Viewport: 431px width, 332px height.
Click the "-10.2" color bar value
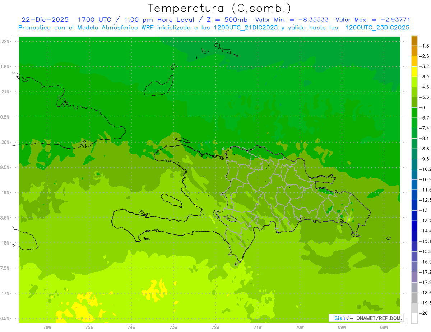point(425,169)
